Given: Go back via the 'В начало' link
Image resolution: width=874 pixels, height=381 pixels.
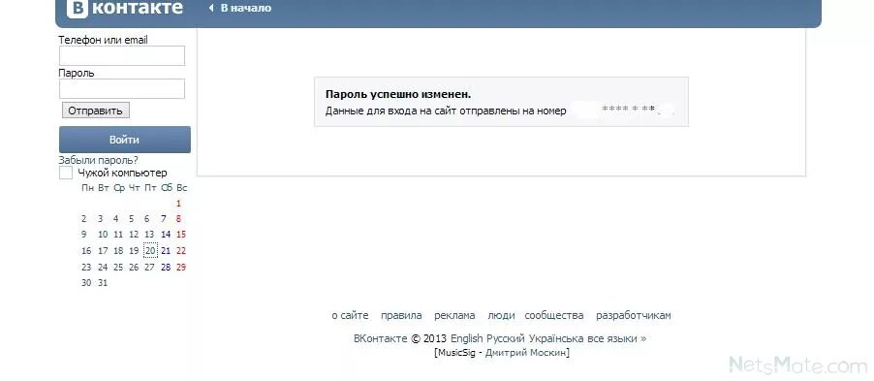Looking at the screenshot, I should (239, 9).
